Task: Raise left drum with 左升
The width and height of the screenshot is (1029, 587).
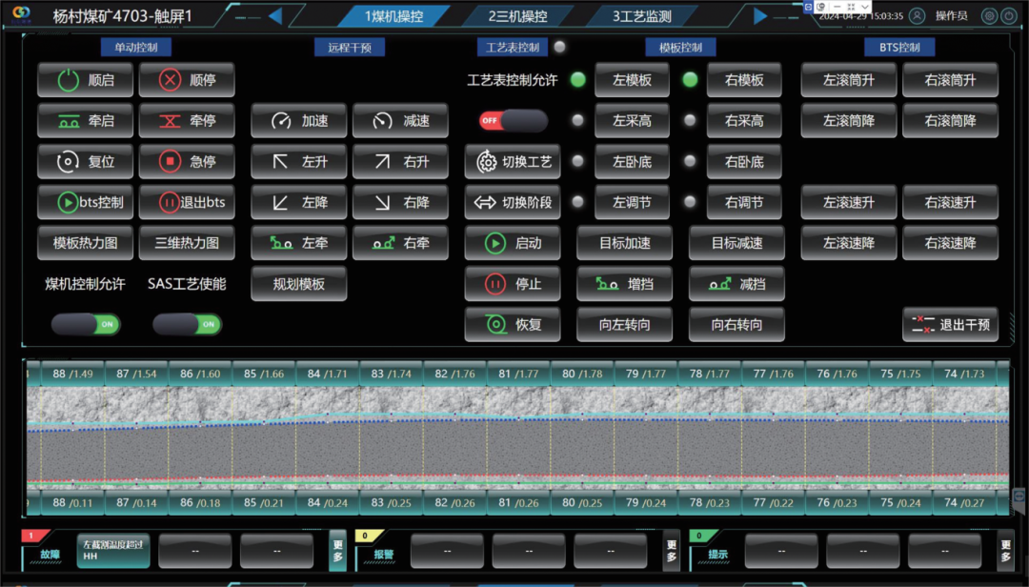Action: tap(298, 162)
